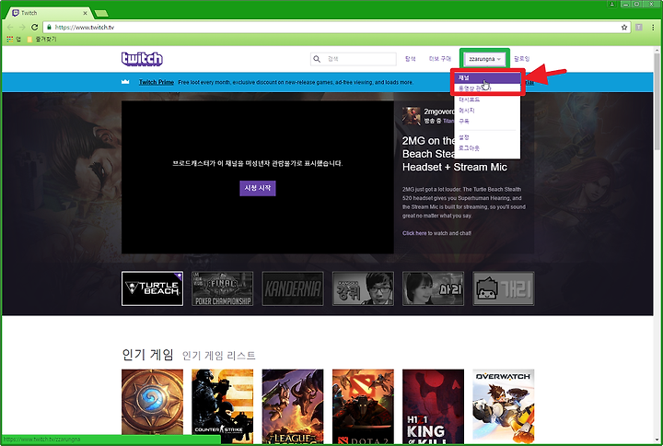Open the Twitch Prime link
663x446 pixels.
pyautogui.click(x=156, y=82)
